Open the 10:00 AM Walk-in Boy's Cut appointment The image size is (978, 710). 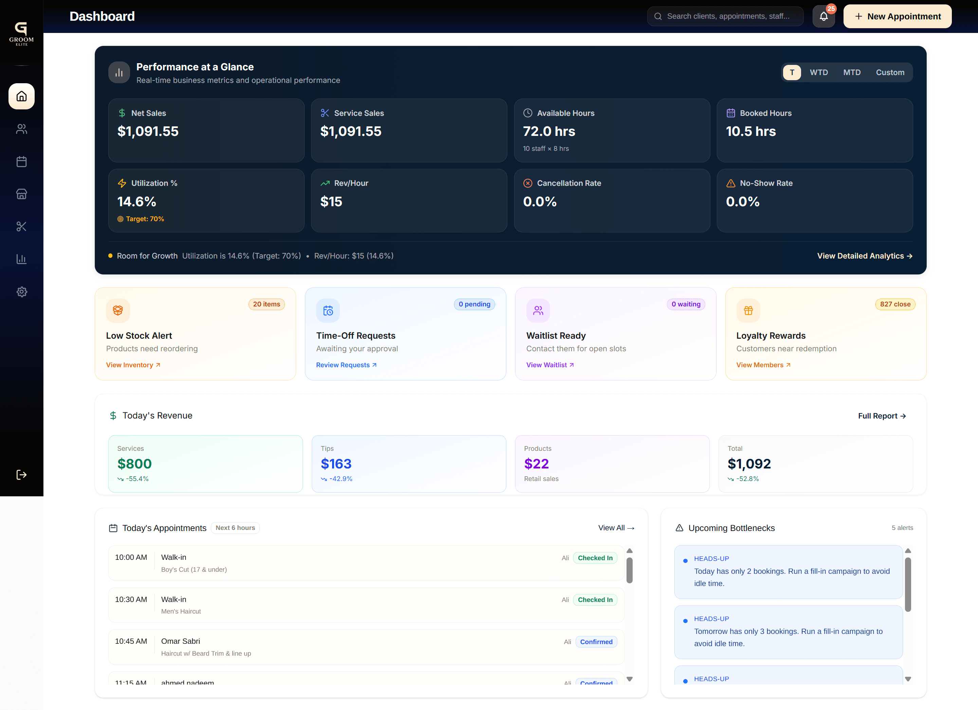point(366,563)
